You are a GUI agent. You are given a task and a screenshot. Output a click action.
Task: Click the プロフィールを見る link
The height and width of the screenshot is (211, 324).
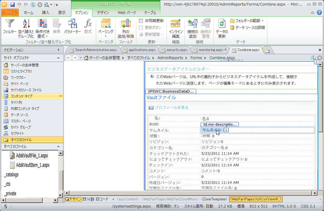(x=171, y=107)
